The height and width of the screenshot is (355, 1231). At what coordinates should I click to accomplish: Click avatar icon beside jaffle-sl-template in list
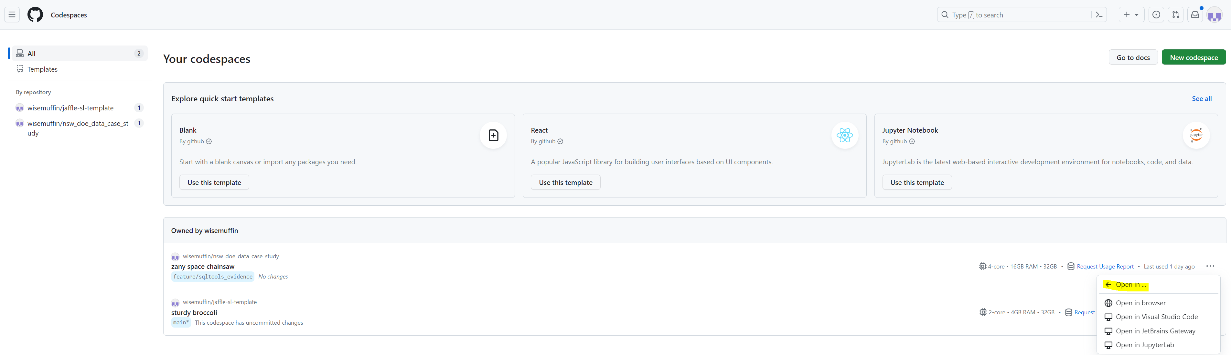tap(176, 303)
